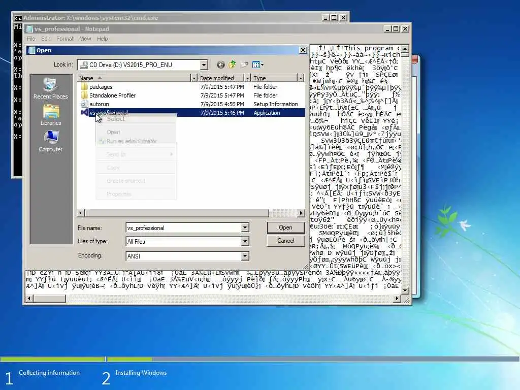Click the vs_professional application icon

(x=84, y=113)
